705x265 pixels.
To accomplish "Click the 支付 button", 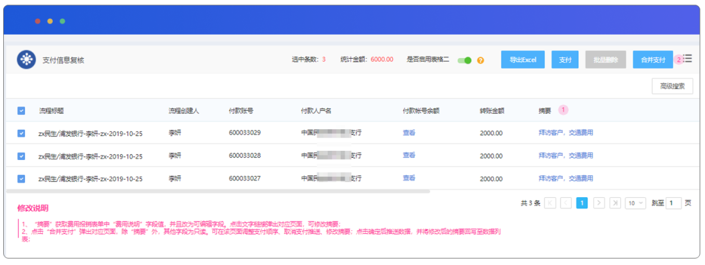I will point(565,59).
